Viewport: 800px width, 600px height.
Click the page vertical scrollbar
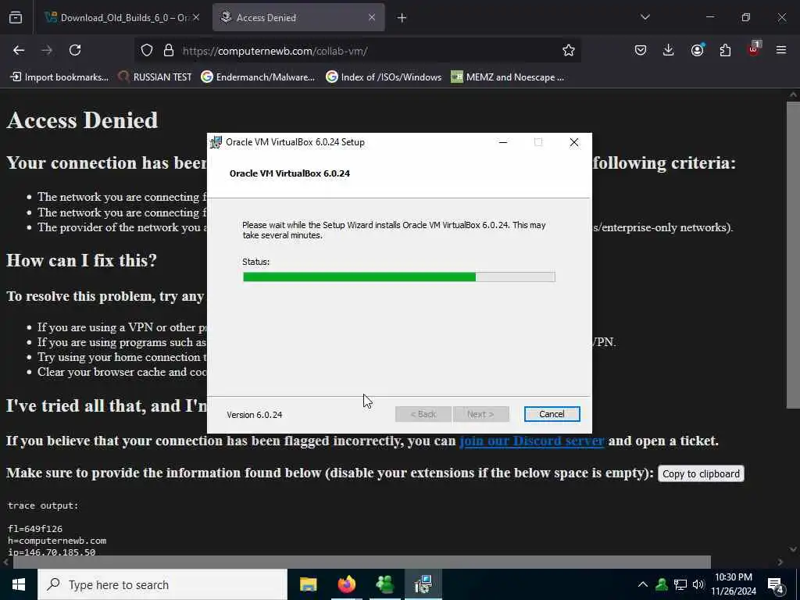(793, 255)
